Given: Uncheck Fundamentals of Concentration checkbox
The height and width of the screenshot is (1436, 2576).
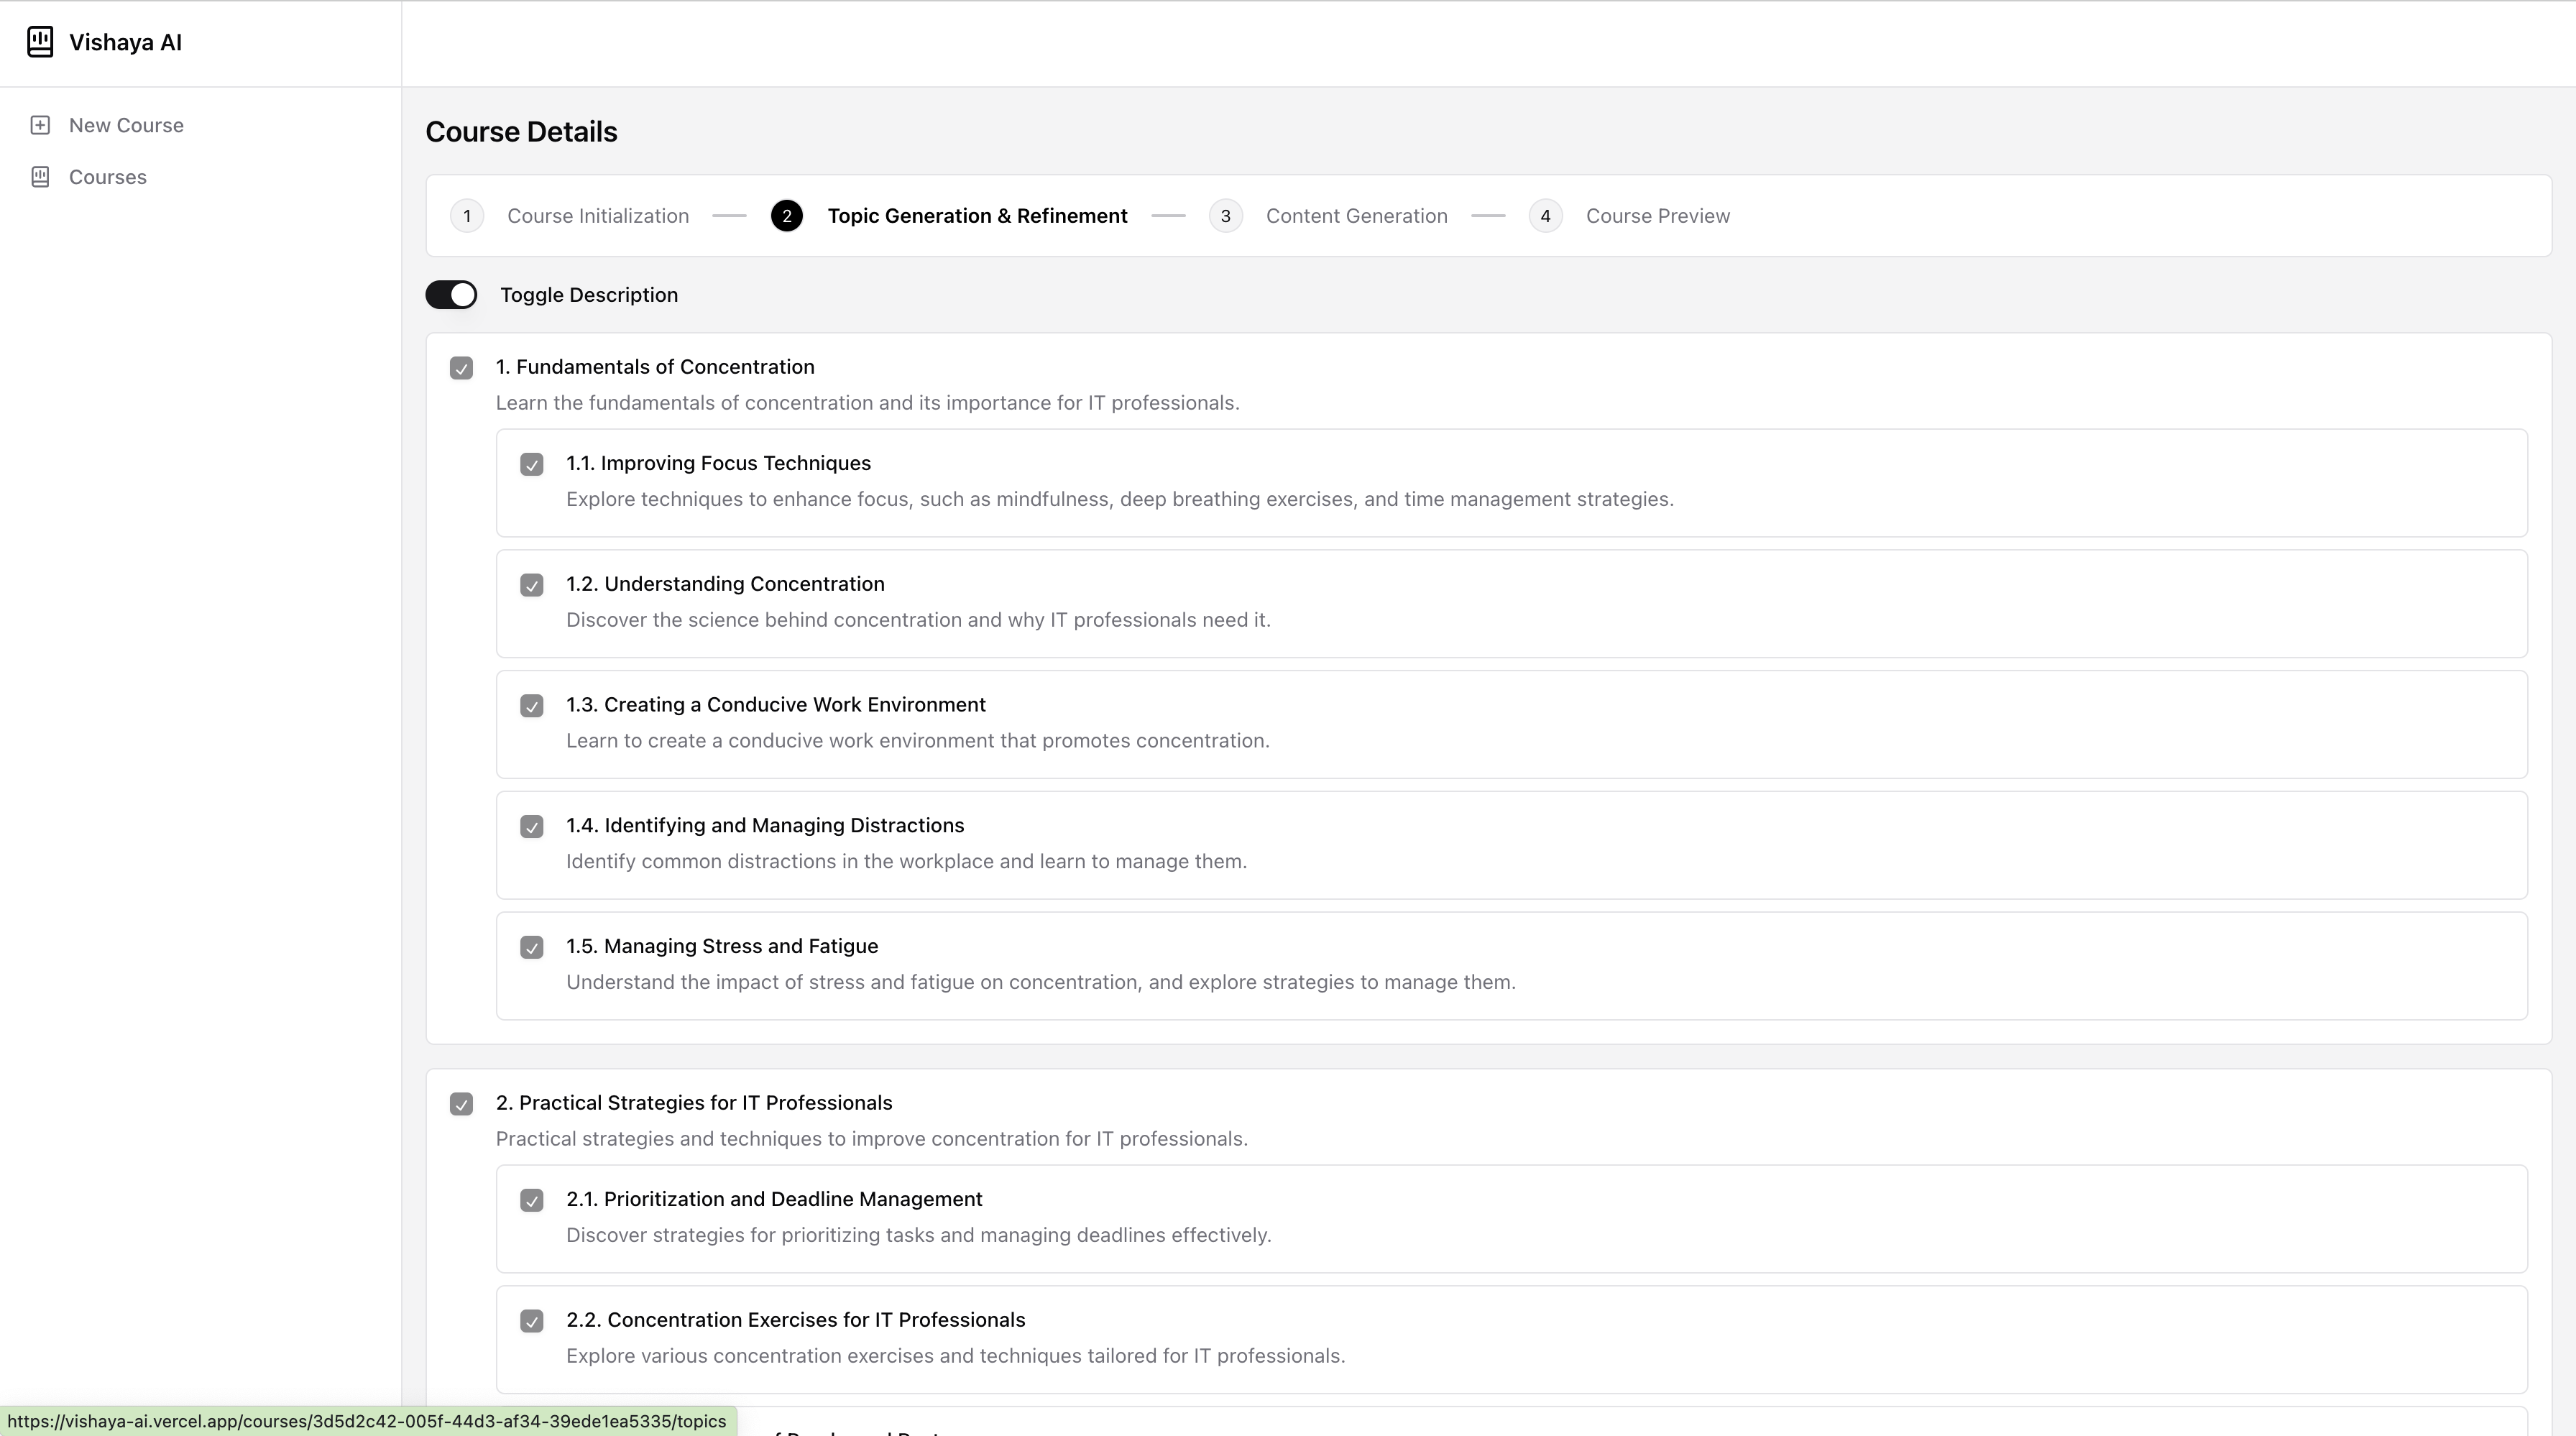Looking at the screenshot, I should point(461,368).
